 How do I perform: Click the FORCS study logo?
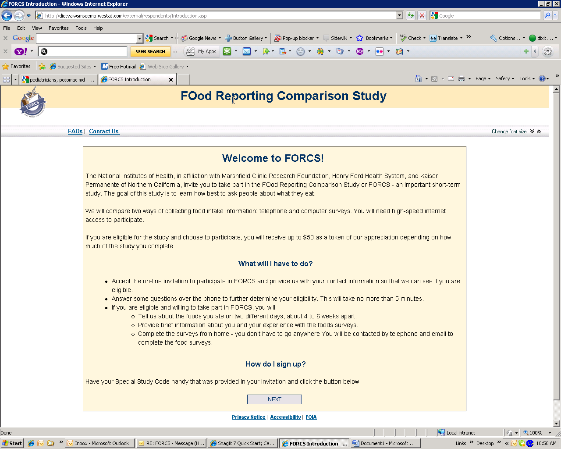point(33,102)
